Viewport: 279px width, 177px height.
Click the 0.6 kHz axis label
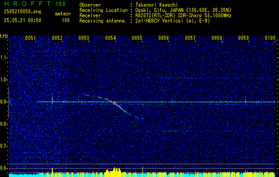coord(4,168)
